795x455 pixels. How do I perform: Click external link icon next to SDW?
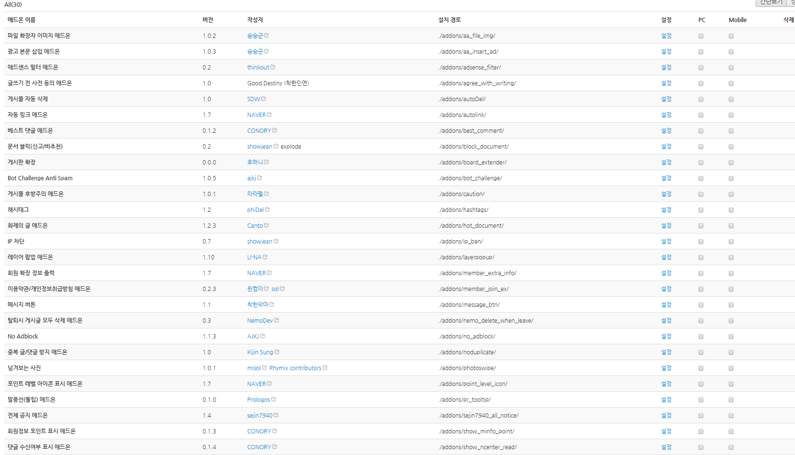pos(264,99)
